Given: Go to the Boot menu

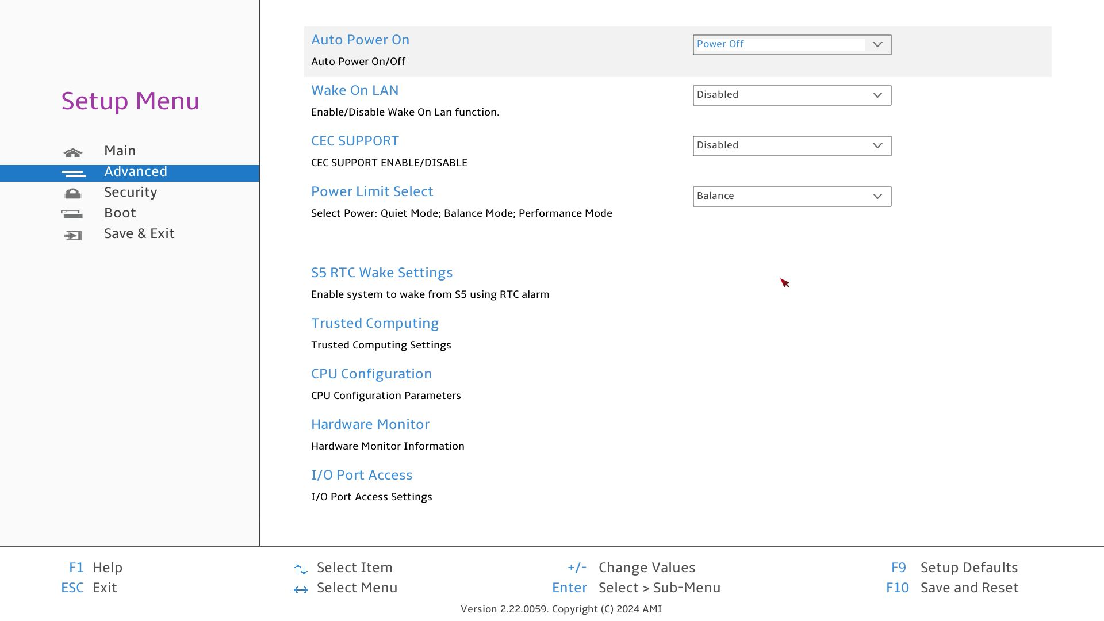Looking at the screenshot, I should point(120,213).
